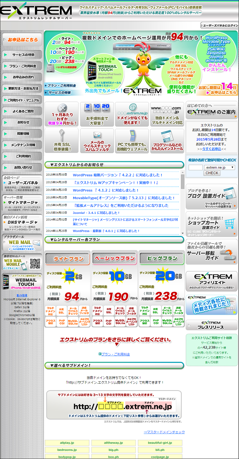Image resolution: width=239 pixels, height=459 pixels.
Task: Open プラン・ご利用料金 sidebar menu item
Action: (22, 66)
